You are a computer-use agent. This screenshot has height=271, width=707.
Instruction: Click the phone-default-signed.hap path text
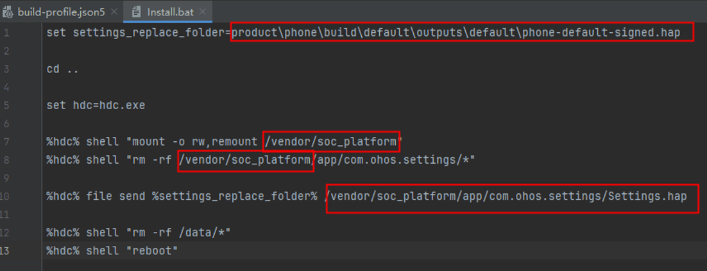(x=456, y=33)
